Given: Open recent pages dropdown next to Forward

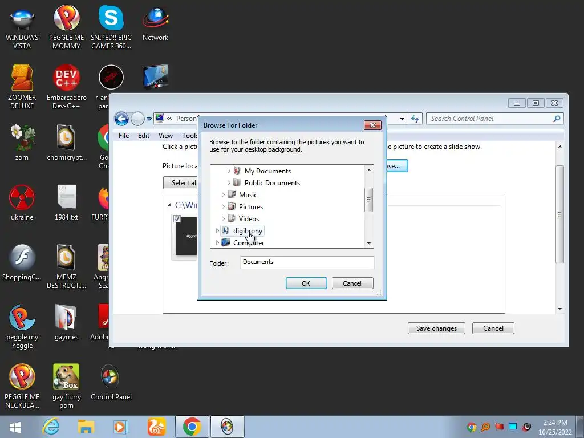Looking at the screenshot, I should tap(149, 119).
